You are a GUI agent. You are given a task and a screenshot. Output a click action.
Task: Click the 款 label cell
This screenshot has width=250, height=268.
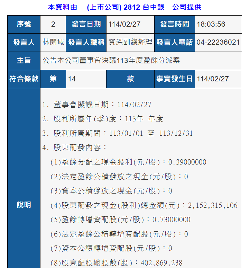pyautogui.click(x=130, y=79)
